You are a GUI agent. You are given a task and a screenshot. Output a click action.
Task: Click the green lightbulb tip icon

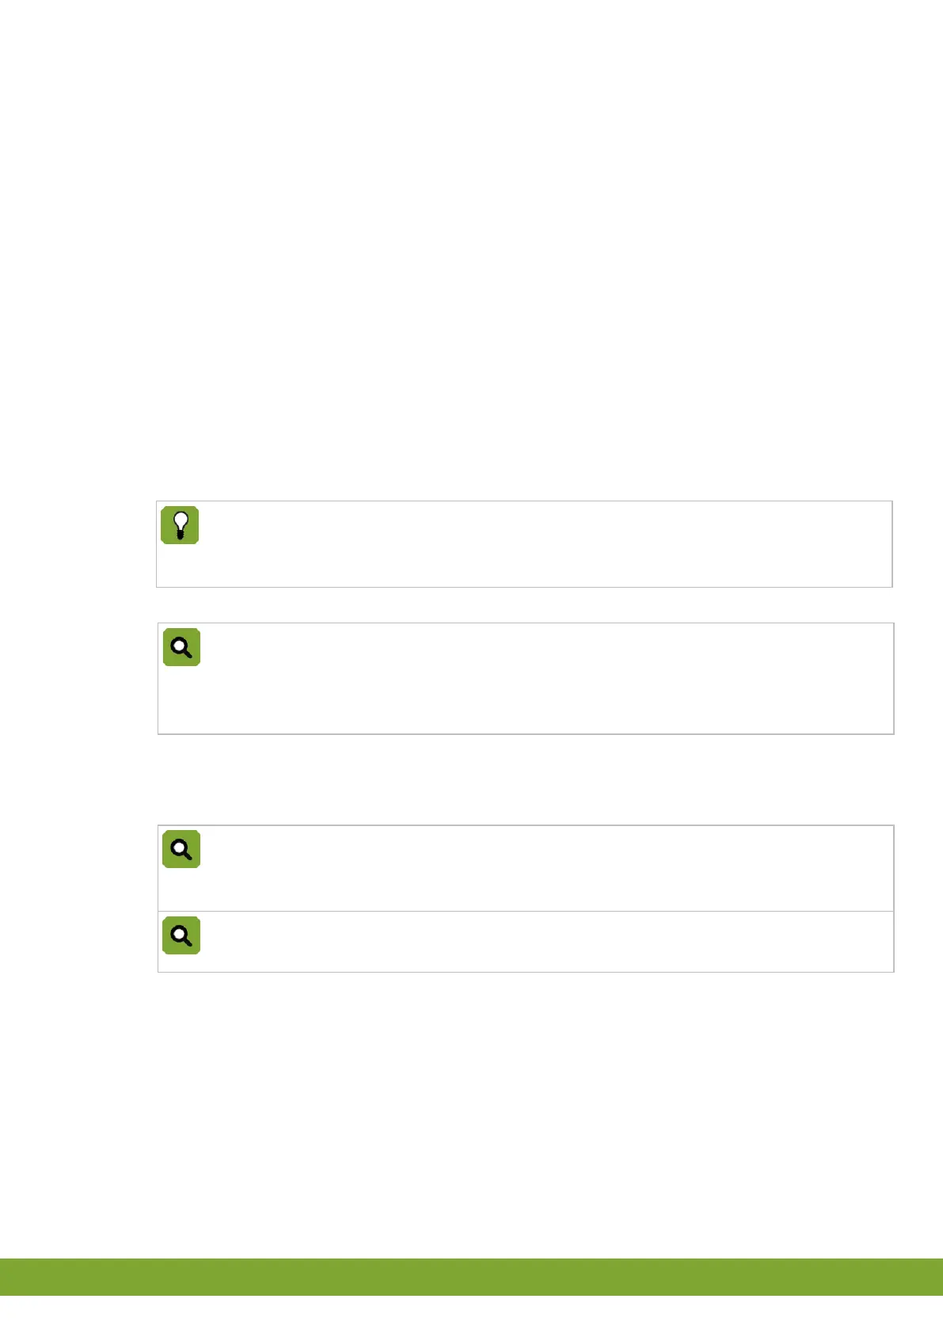click(x=180, y=525)
